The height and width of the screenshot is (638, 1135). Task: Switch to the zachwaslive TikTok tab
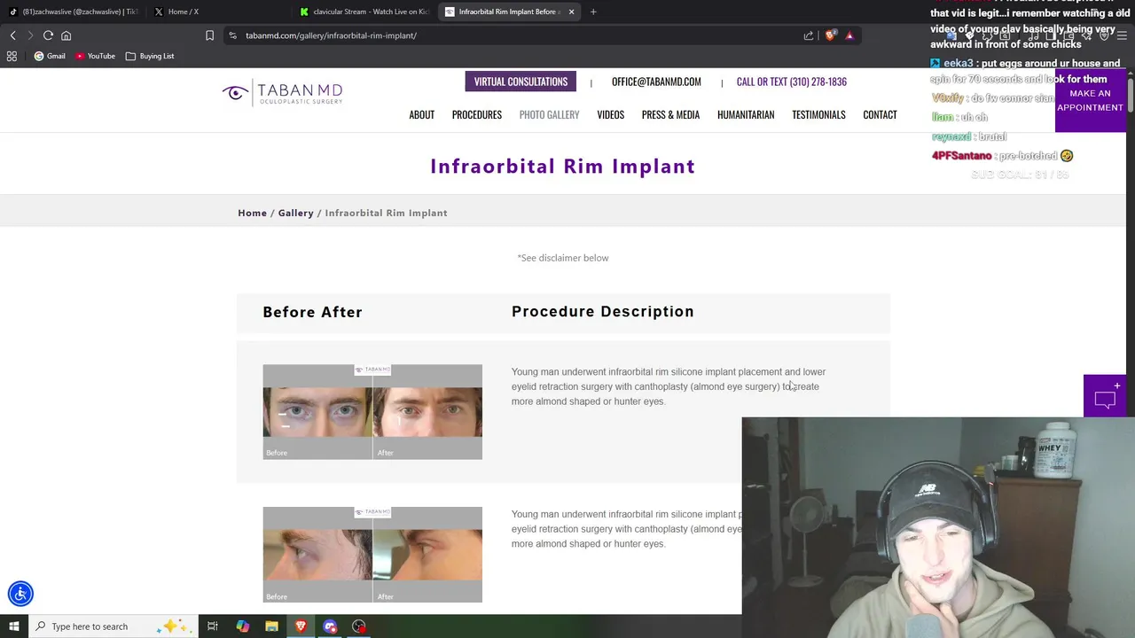click(74, 12)
